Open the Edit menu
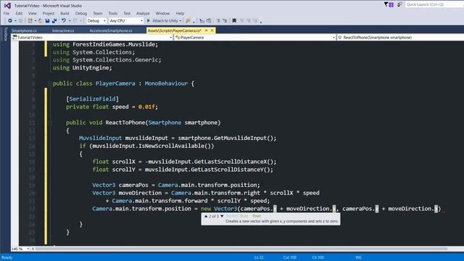The image size is (464, 261). (19, 13)
